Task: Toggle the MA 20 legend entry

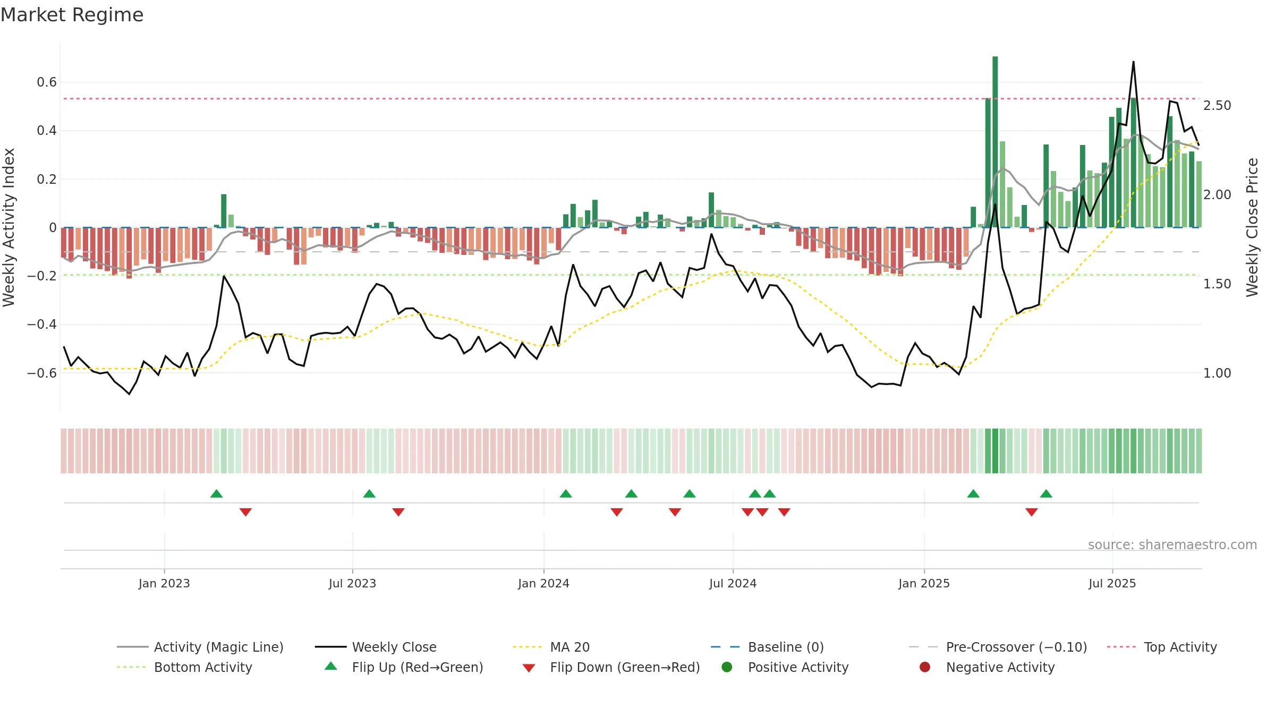Action: [x=551, y=647]
